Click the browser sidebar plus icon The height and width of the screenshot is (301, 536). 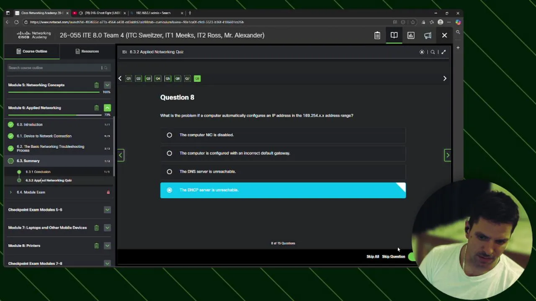(458, 48)
